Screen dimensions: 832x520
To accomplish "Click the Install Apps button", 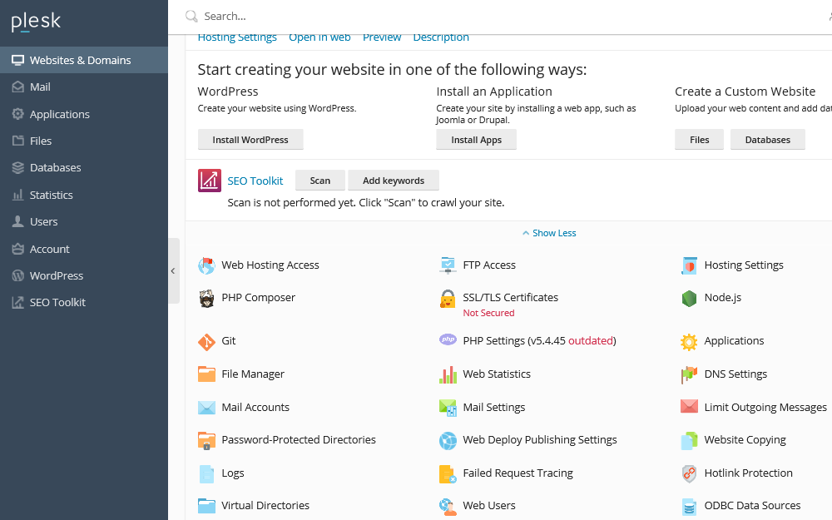I will [x=476, y=140].
